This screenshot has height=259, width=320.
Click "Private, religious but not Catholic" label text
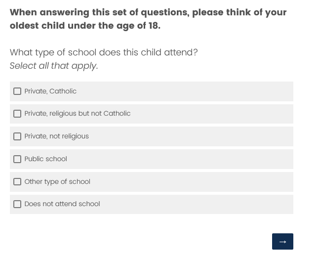tap(78, 114)
